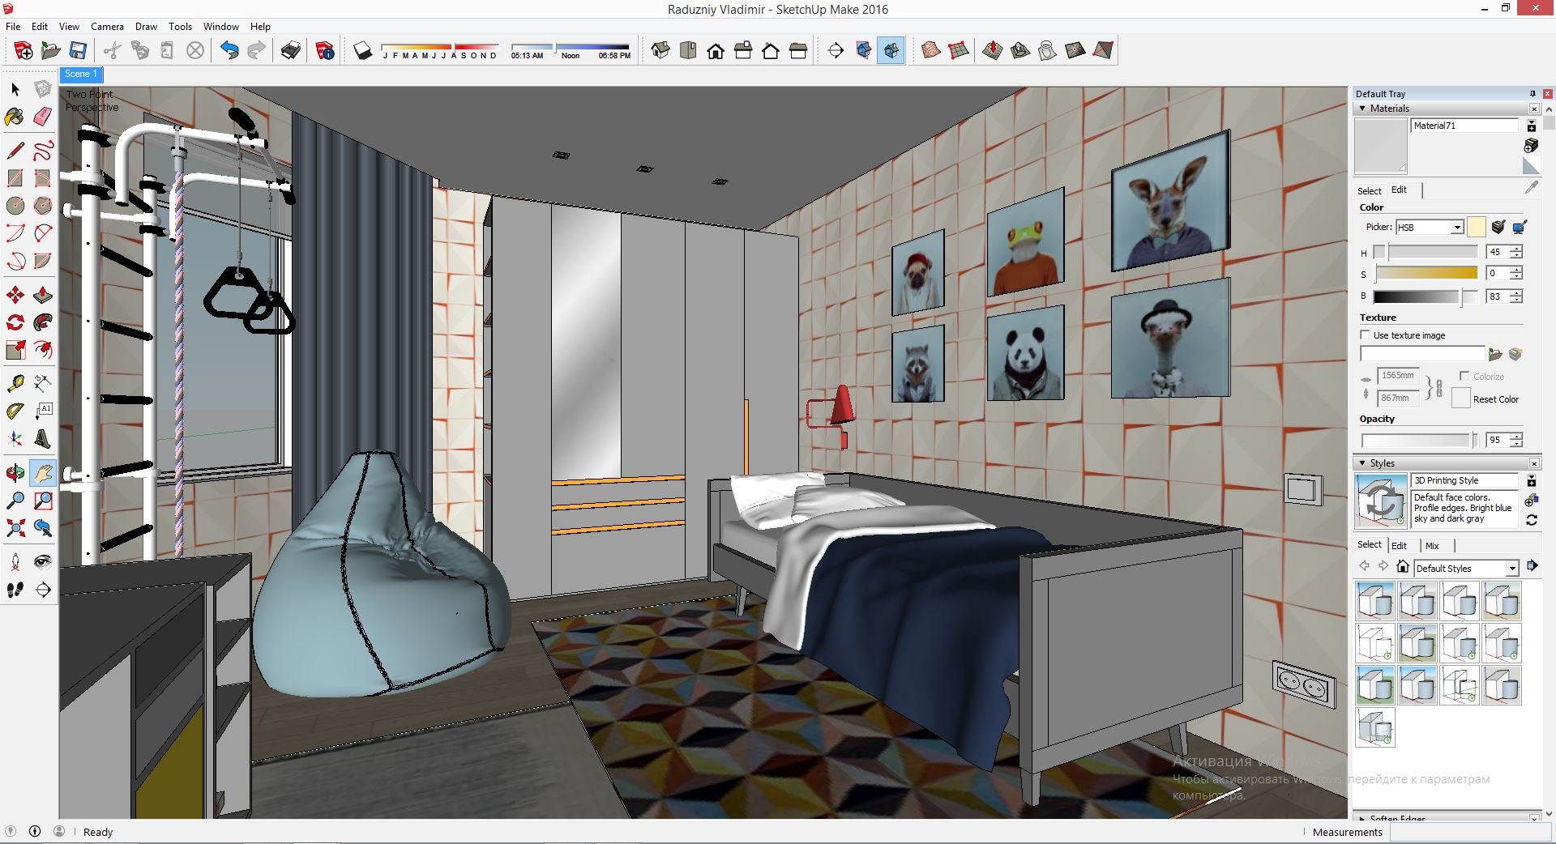1556x844 pixels.
Task: Select the Push/Pull tool
Action: pos(43,296)
